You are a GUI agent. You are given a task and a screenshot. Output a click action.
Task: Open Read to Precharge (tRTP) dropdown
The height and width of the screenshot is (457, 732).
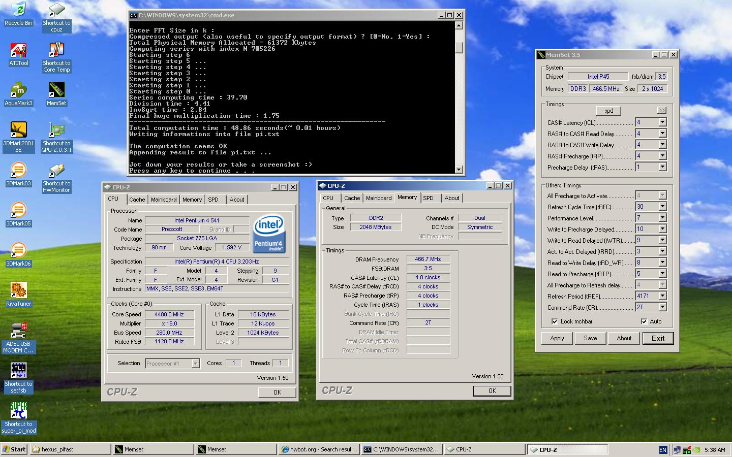(662, 274)
